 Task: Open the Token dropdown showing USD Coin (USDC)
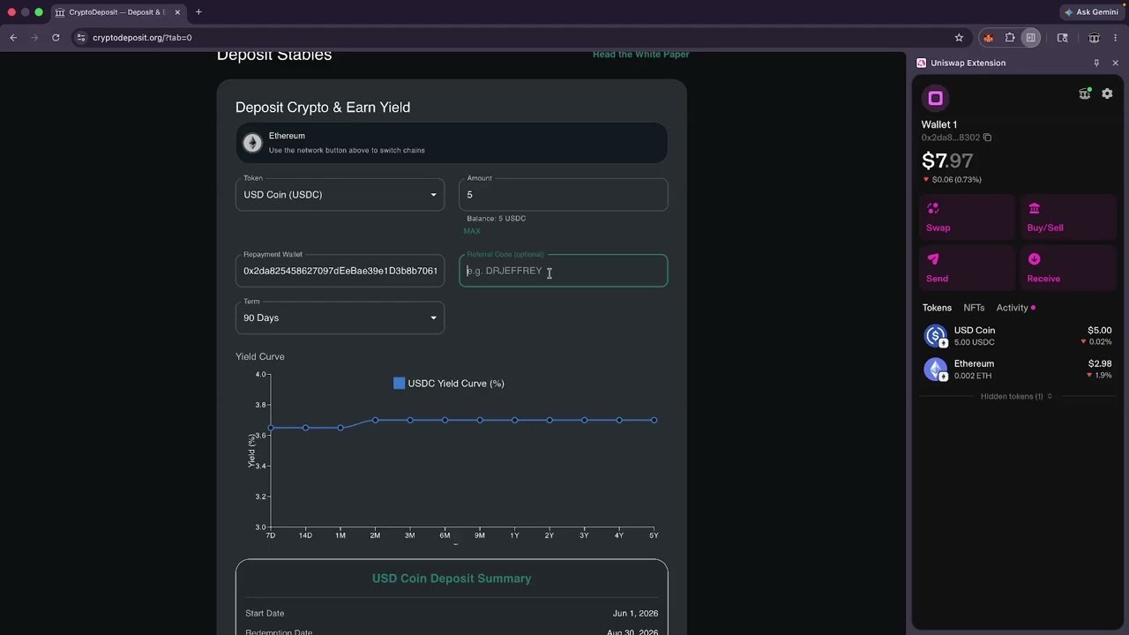click(x=340, y=195)
